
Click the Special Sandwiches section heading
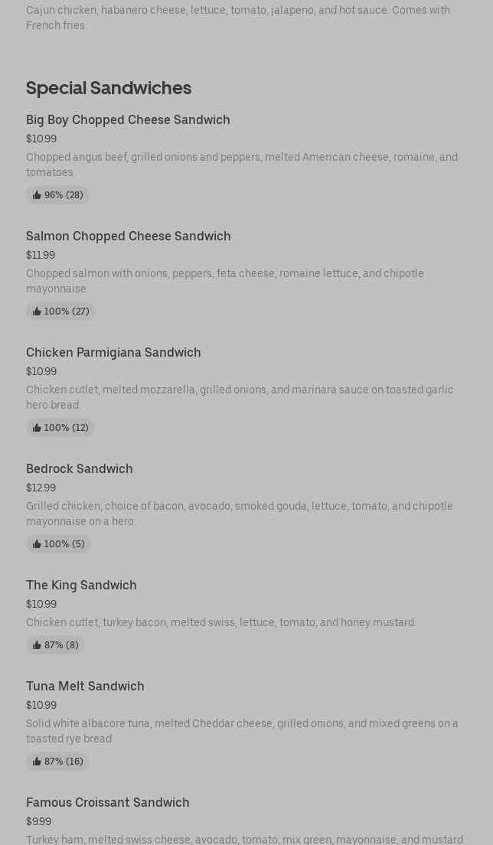pos(109,88)
